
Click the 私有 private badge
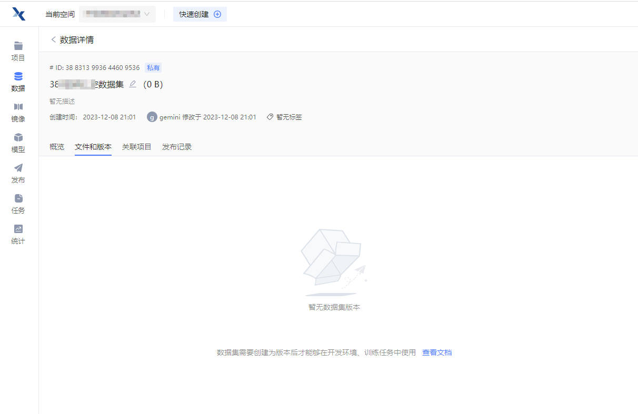(153, 68)
